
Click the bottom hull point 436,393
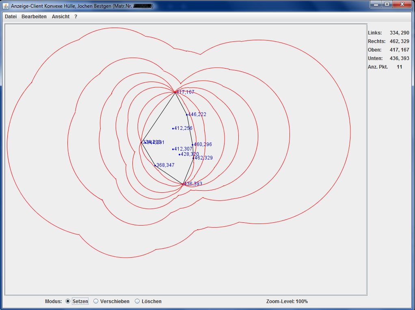(x=183, y=184)
